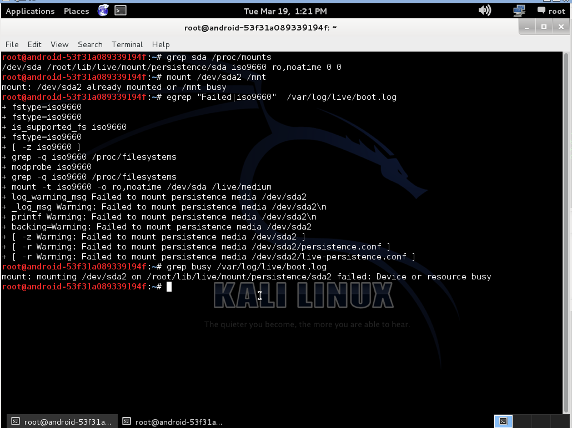This screenshot has height=428, width=572.
Task: Click the "log_warning_msg Failed to mount" line
Action: pos(154,197)
